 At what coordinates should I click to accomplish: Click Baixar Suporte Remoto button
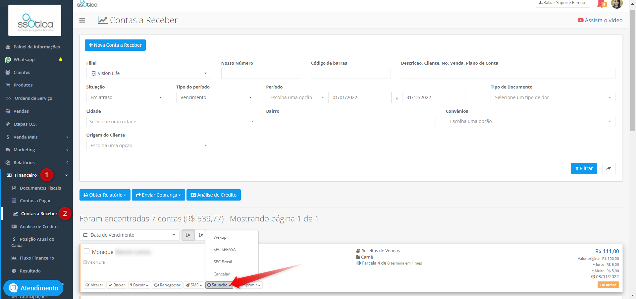click(562, 3)
